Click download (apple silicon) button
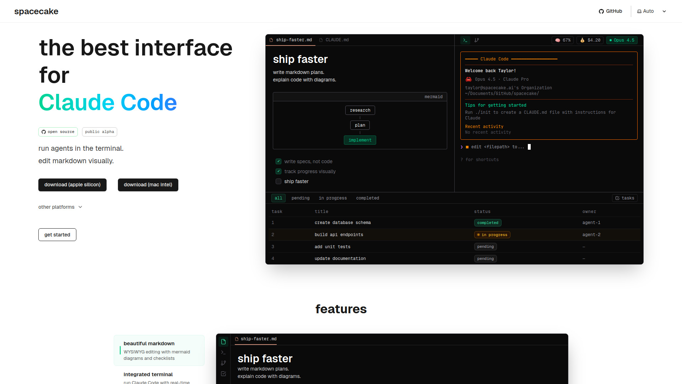 [72, 185]
